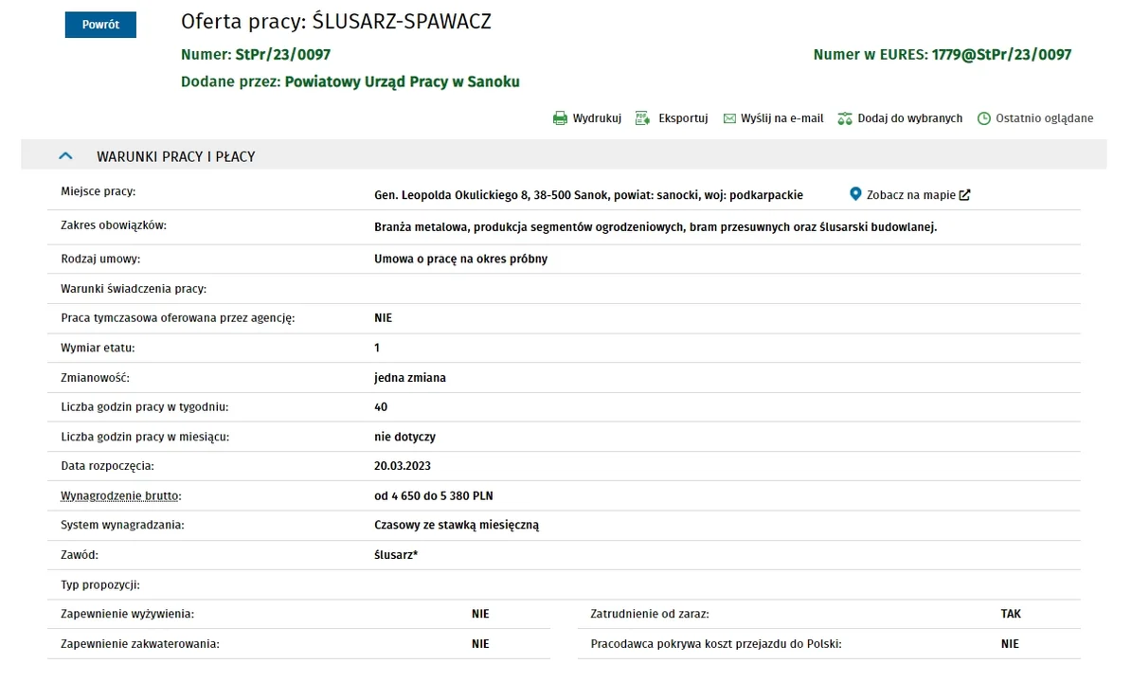1131x682 pixels.
Task: Click the map pin icon
Action: pos(855,194)
